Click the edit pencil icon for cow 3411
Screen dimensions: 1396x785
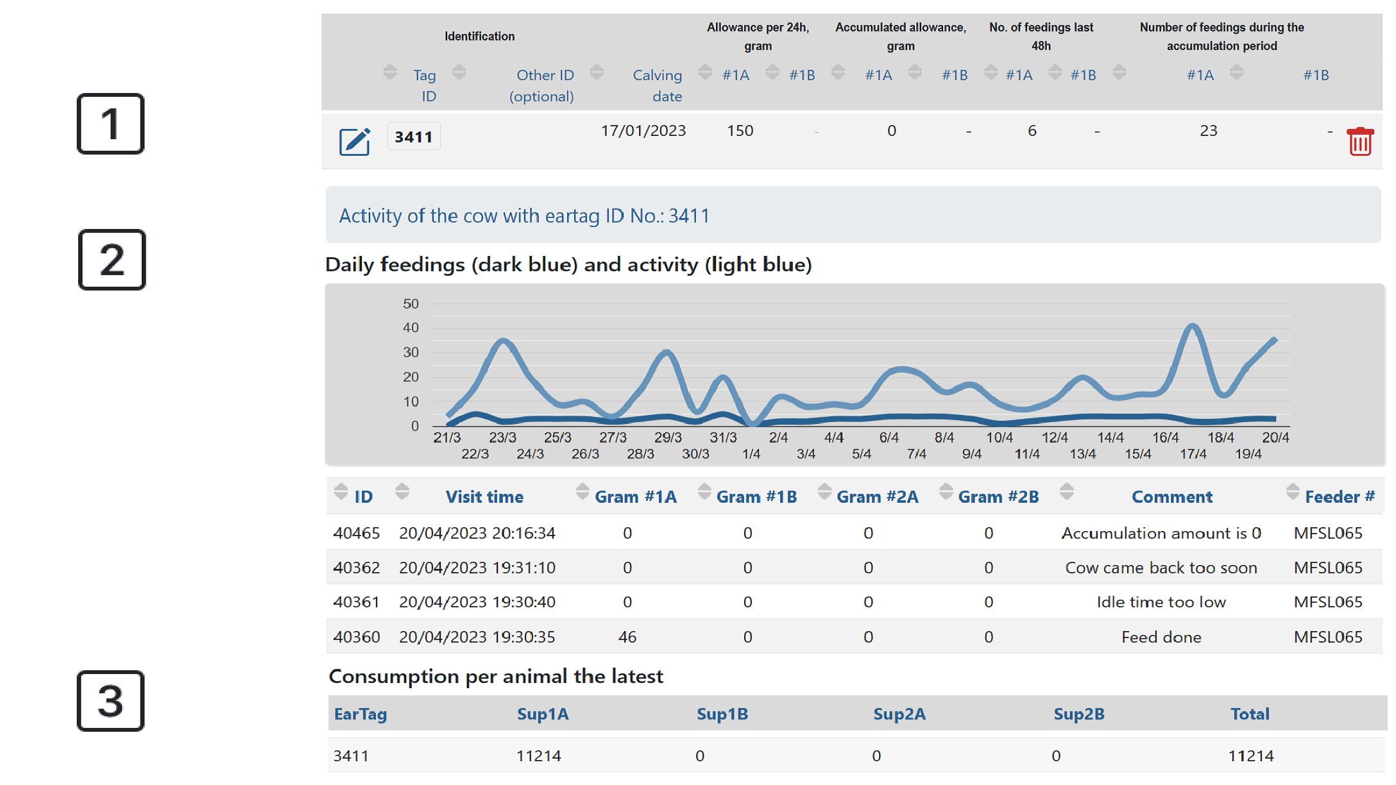tap(354, 141)
